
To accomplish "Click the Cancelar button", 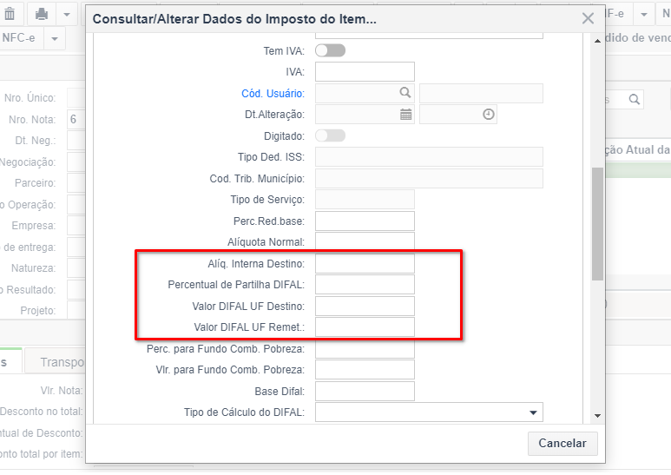I will click(562, 444).
